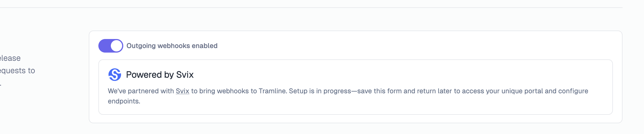The image size is (644, 134).
Task: Click the word "Svix" in the heading
Action: tap(185, 75)
